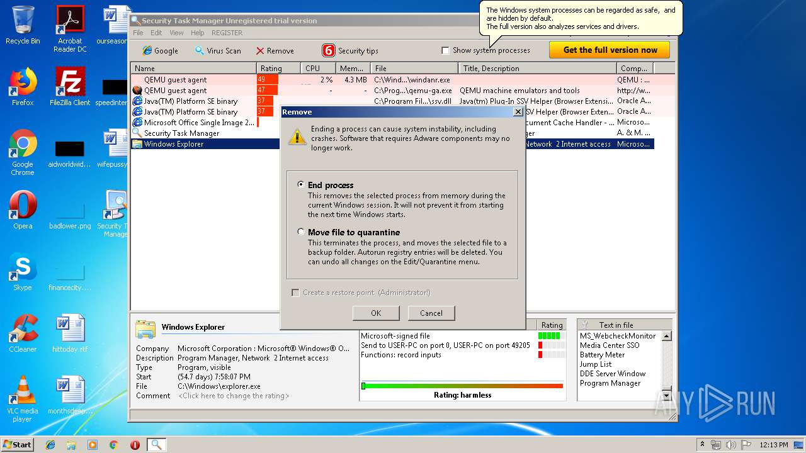The height and width of the screenshot is (453, 806).
Task: Open Recycle Bin desktop icon
Action: (23, 25)
